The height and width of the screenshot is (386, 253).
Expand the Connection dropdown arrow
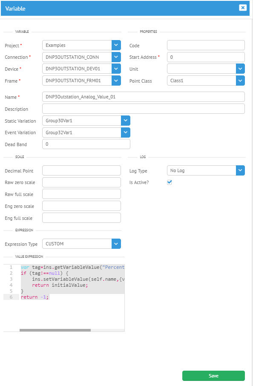[x=116, y=57]
